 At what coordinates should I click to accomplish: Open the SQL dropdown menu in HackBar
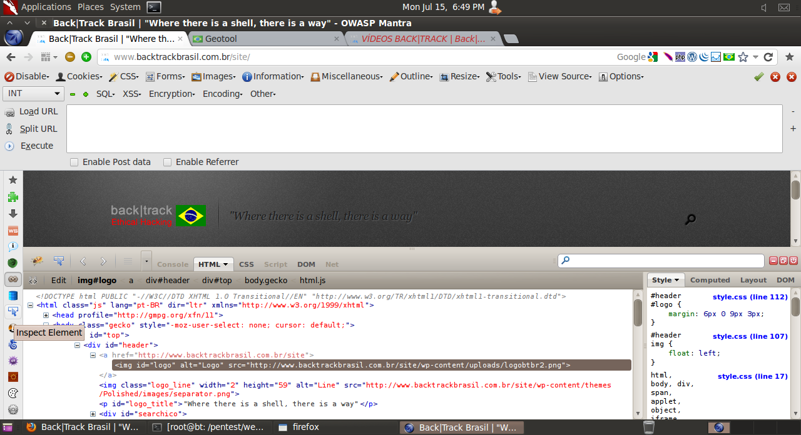coord(106,94)
